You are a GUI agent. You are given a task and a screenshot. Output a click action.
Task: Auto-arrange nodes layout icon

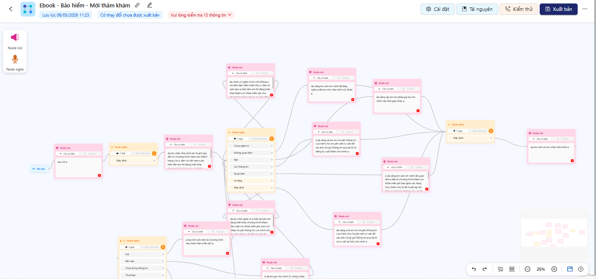point(501,269)
